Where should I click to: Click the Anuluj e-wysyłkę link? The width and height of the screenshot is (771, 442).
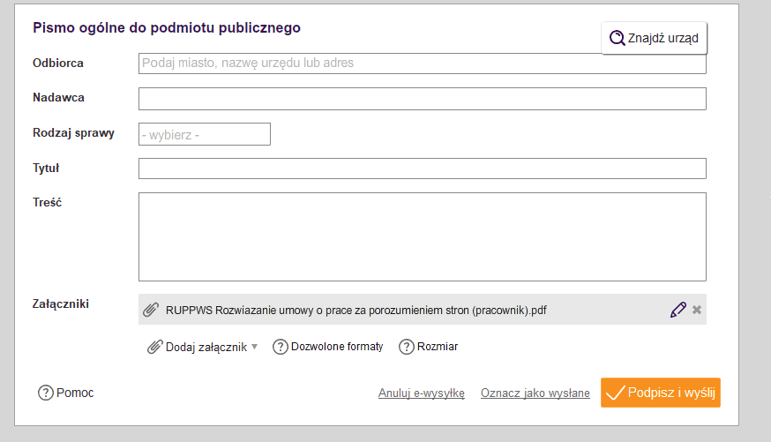pyautogui.click(x=421, y=393)
